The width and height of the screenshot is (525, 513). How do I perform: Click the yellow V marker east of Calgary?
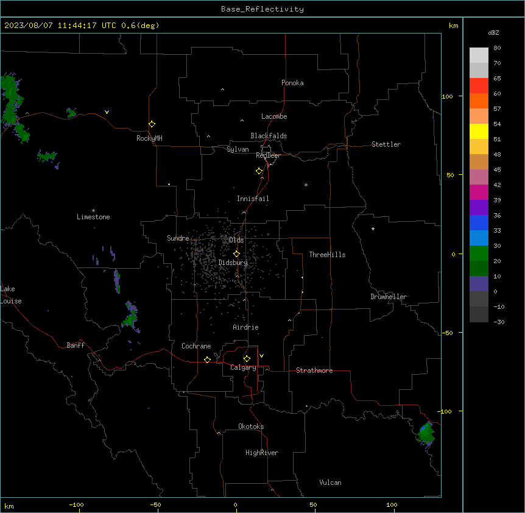(x=261, y=356)
